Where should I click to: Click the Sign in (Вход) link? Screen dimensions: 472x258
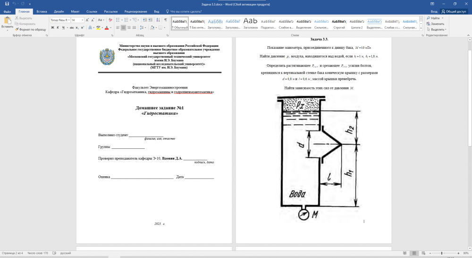(x=434, y=11)
